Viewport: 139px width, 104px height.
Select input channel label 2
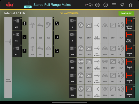click(24, 37)
